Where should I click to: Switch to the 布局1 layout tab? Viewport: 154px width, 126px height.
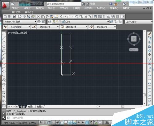click(31, 107)
